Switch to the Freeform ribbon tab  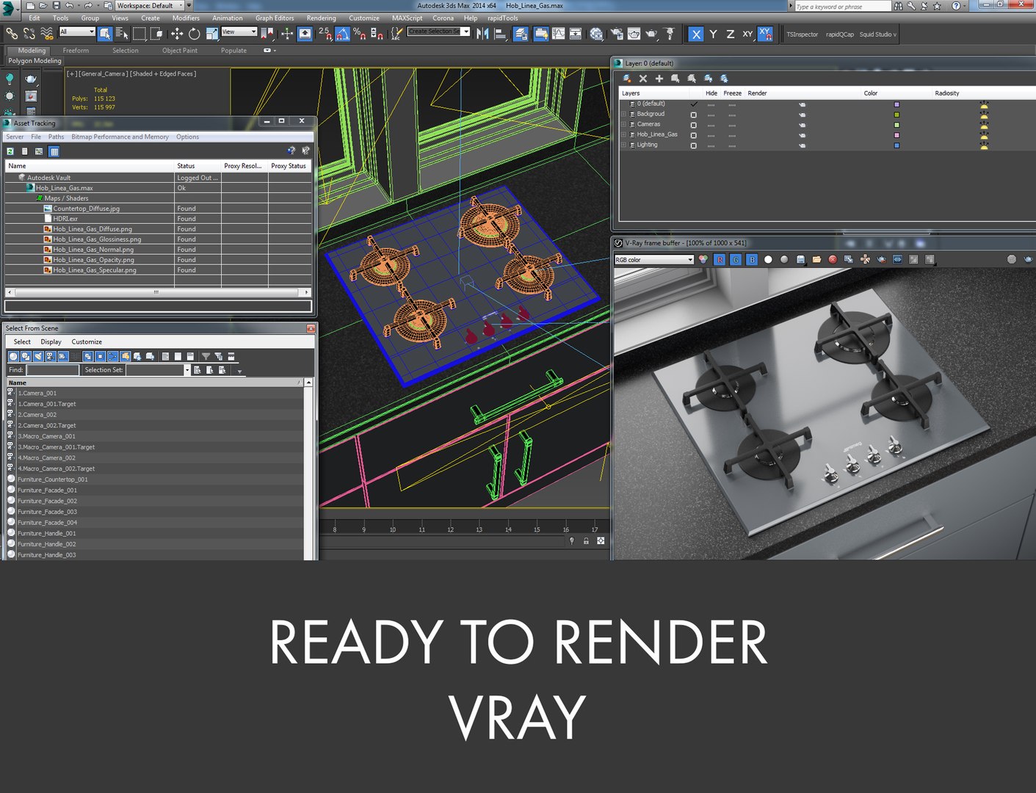(x=76, y=51)
